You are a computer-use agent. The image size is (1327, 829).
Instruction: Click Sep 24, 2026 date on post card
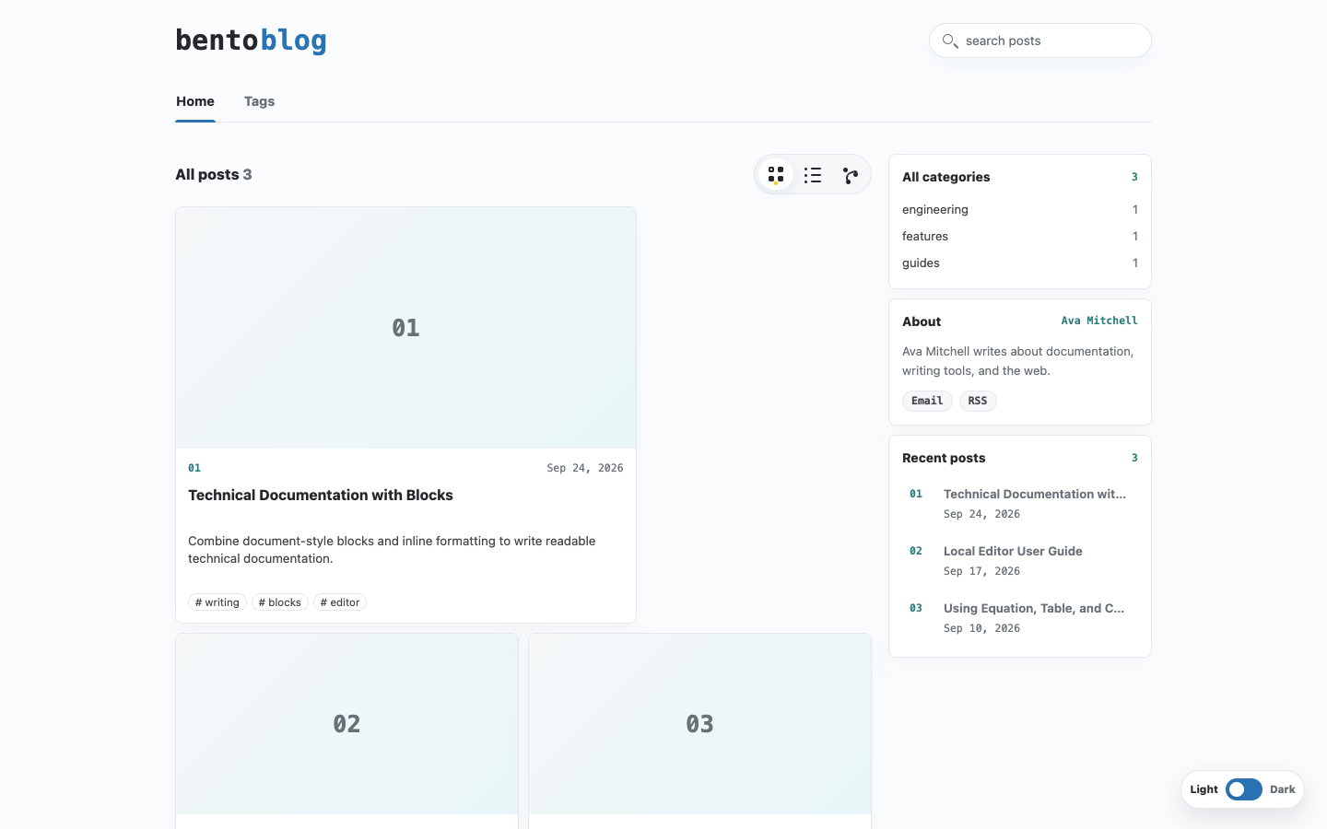(x=585, y=468)
